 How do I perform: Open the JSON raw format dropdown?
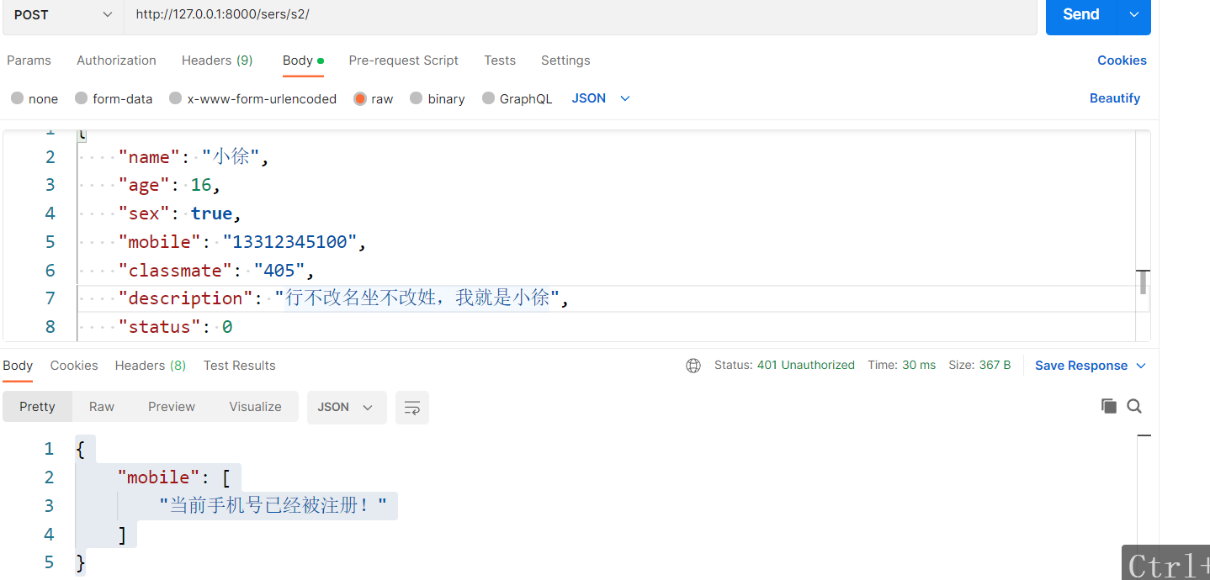[601, 98]
